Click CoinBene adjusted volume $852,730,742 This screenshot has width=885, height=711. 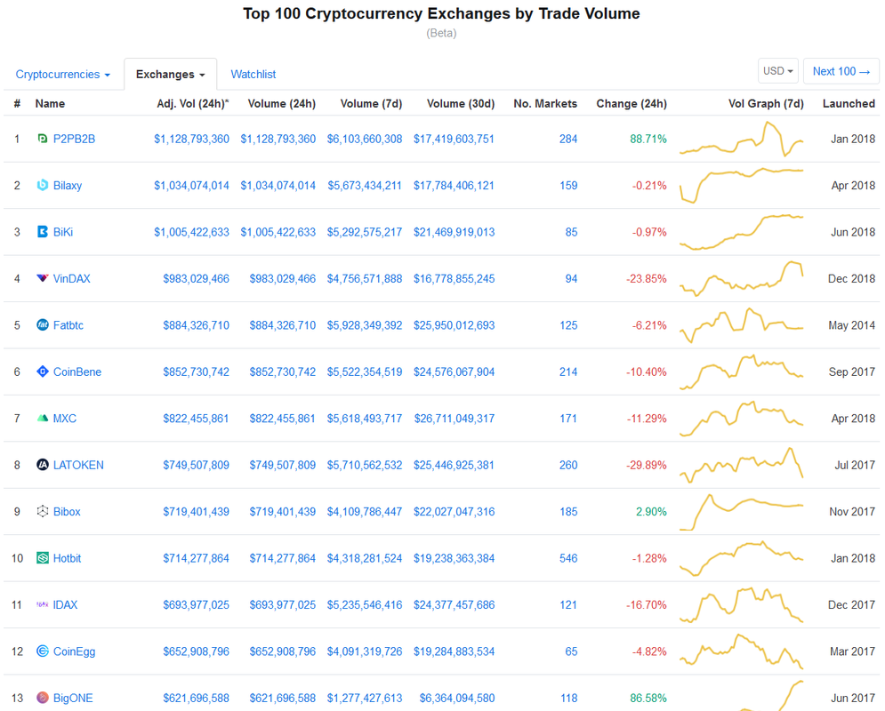pos(196,371)
